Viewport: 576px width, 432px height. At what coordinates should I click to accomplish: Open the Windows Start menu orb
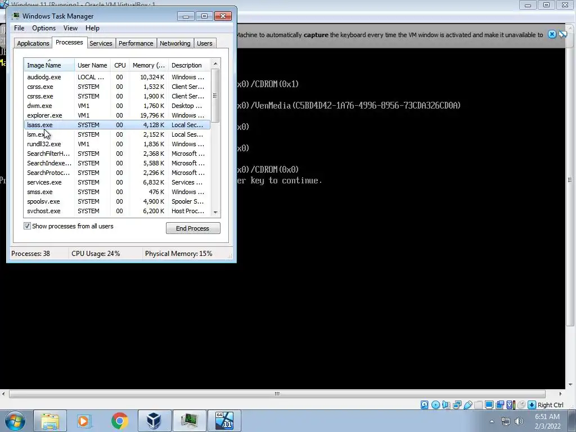tap(15, 421)
